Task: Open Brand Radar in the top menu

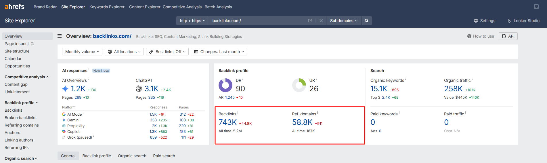Action: pos(45,7)
